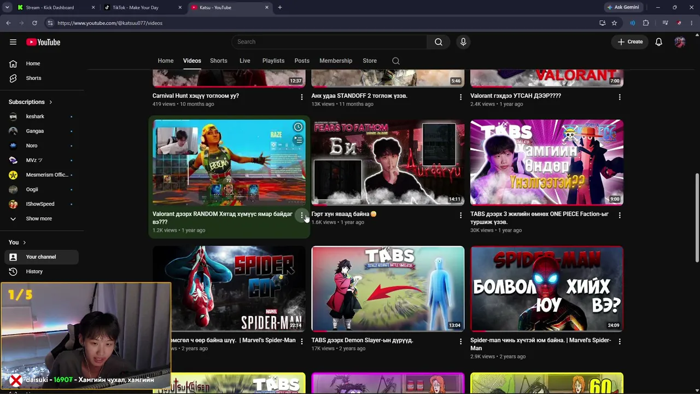The image size is (700, 394).
Task: Open Your channel in sidebar
Action: 41,257
